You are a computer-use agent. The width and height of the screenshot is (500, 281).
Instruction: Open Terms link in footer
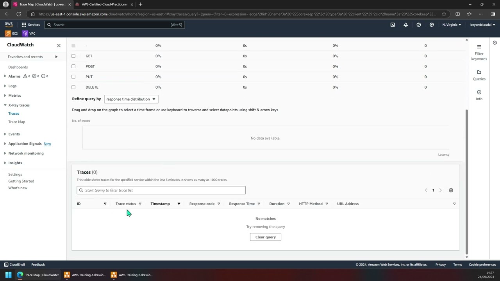coord(457,265)
